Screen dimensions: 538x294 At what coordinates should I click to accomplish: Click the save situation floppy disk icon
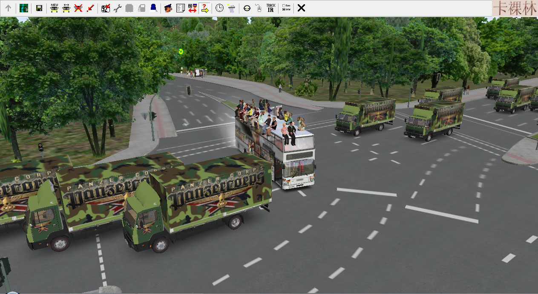tap(39, 8)
